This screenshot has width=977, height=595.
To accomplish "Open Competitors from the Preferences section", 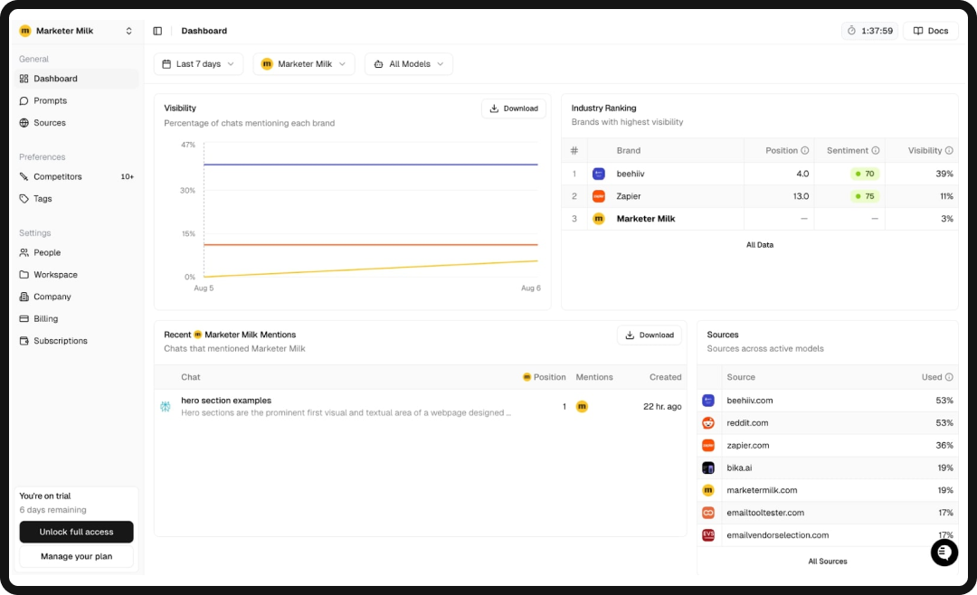I will [x=56, y=176].
